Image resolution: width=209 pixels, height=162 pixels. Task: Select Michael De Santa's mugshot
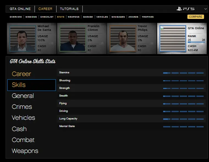coord(23,39)
